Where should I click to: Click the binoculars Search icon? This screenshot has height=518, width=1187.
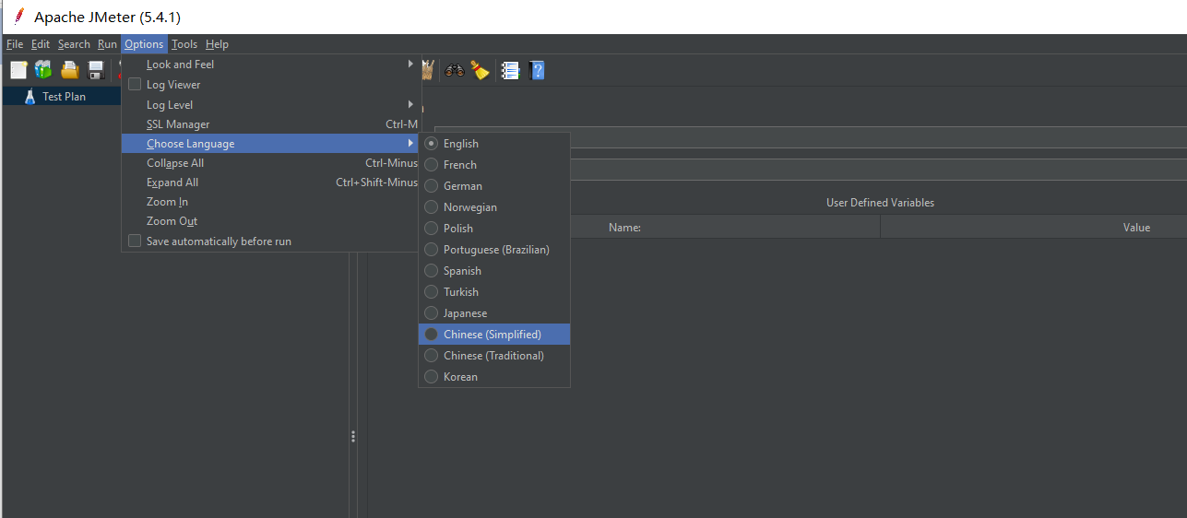tap(454, 70)
